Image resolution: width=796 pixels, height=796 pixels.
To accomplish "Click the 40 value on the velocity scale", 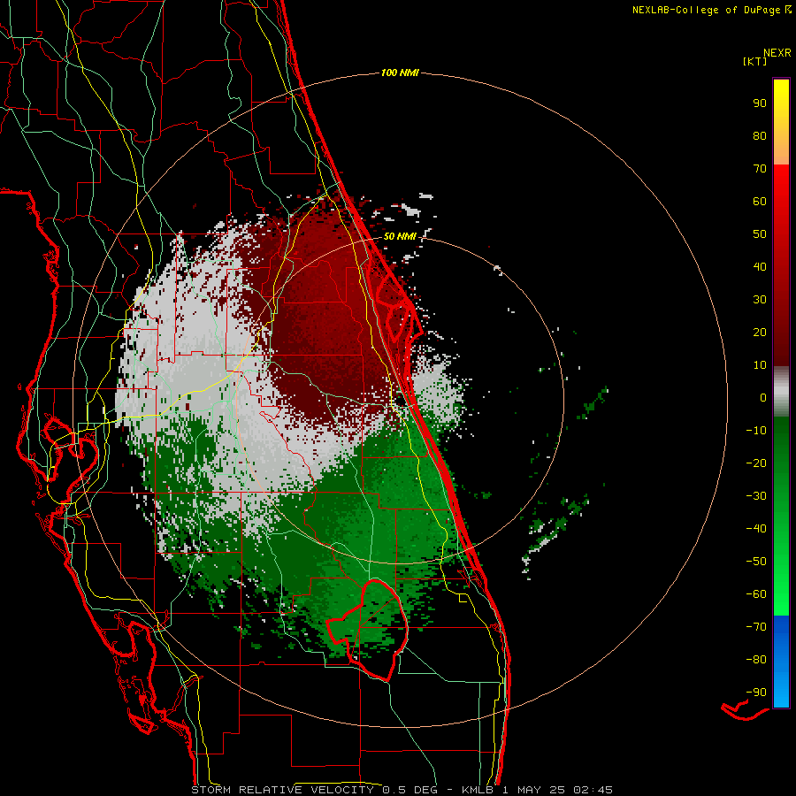I will pyautogui.click(x=760, y=267).
